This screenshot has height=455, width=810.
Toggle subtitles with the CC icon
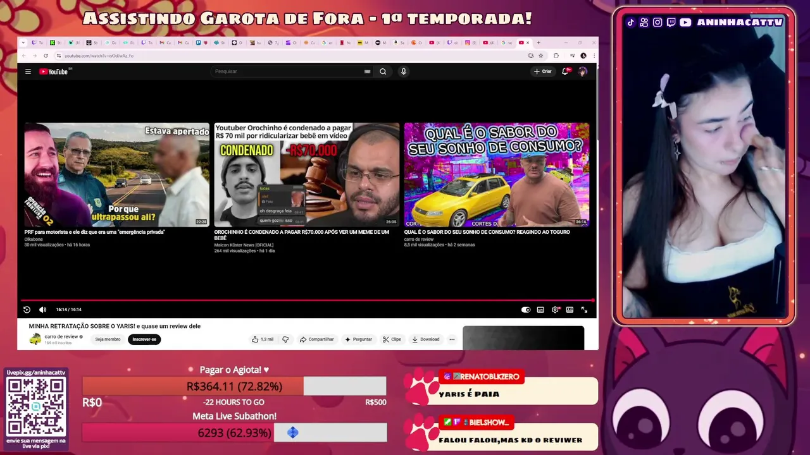[x=540, y=310]
